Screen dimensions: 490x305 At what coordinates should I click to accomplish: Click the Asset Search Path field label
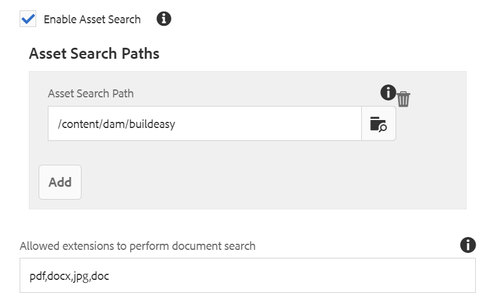91,93
